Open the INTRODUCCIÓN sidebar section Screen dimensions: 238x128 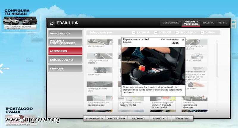65,34
